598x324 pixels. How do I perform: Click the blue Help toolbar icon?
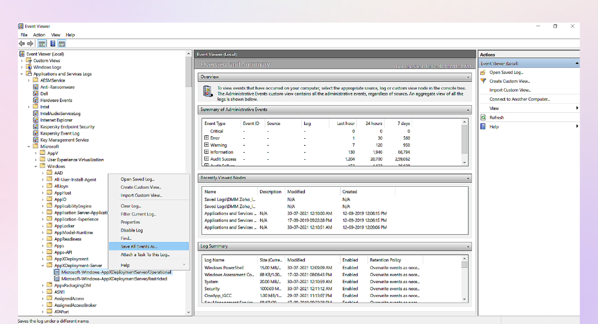pyautogui.click(x=53, y=44)
